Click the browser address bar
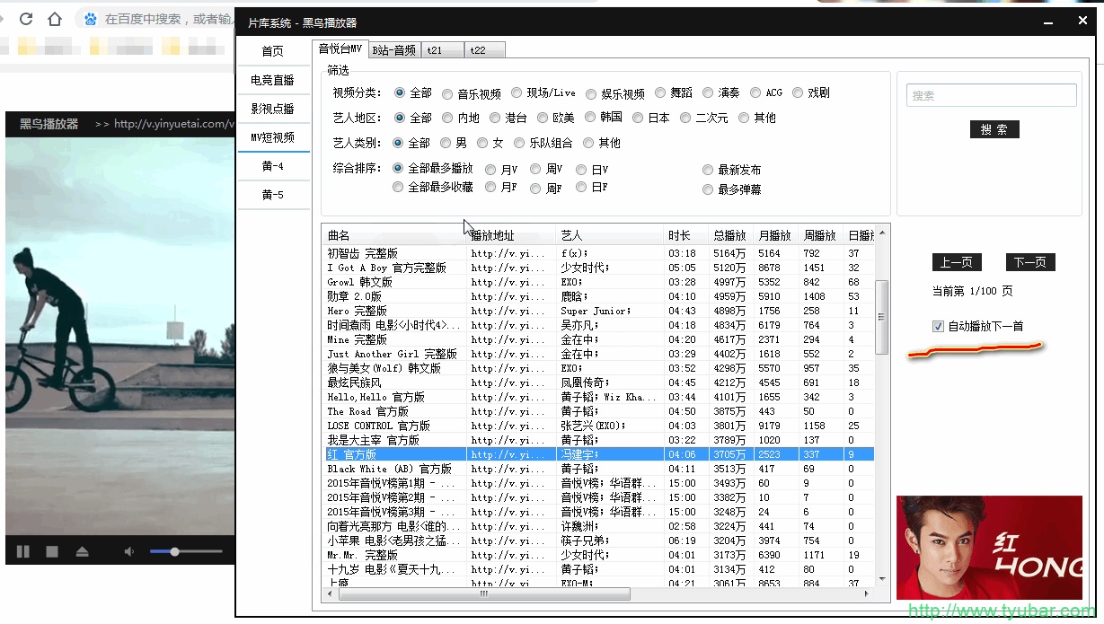 click(155, 19)
